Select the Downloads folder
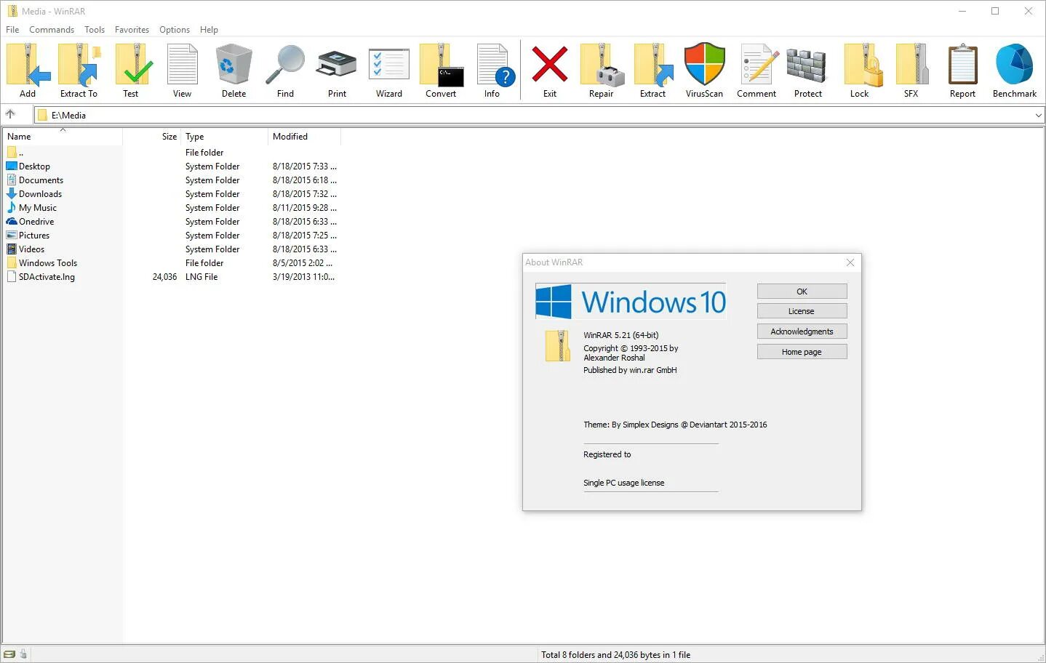The width and height of the screenshot is (1046, 663). 34,194
